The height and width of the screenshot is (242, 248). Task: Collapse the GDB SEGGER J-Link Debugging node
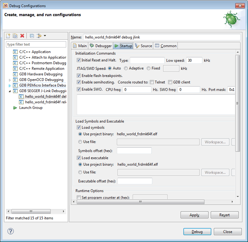click(10, 91)
